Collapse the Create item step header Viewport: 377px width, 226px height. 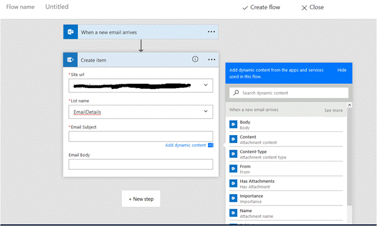click(x=141, y=60)
